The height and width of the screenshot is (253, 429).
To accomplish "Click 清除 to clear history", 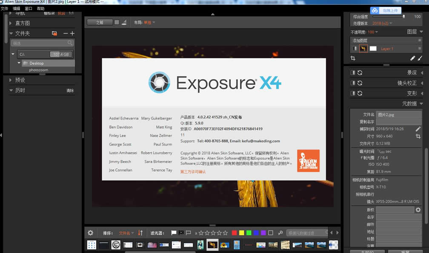I will click(70, 91).
